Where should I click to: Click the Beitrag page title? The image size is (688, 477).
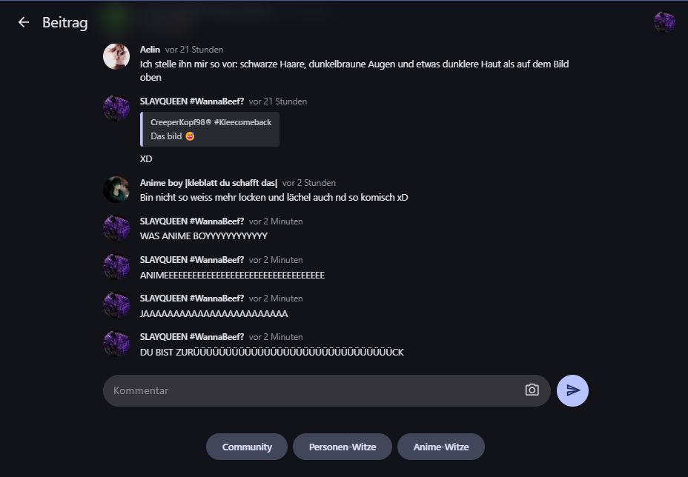pos(65,22)
